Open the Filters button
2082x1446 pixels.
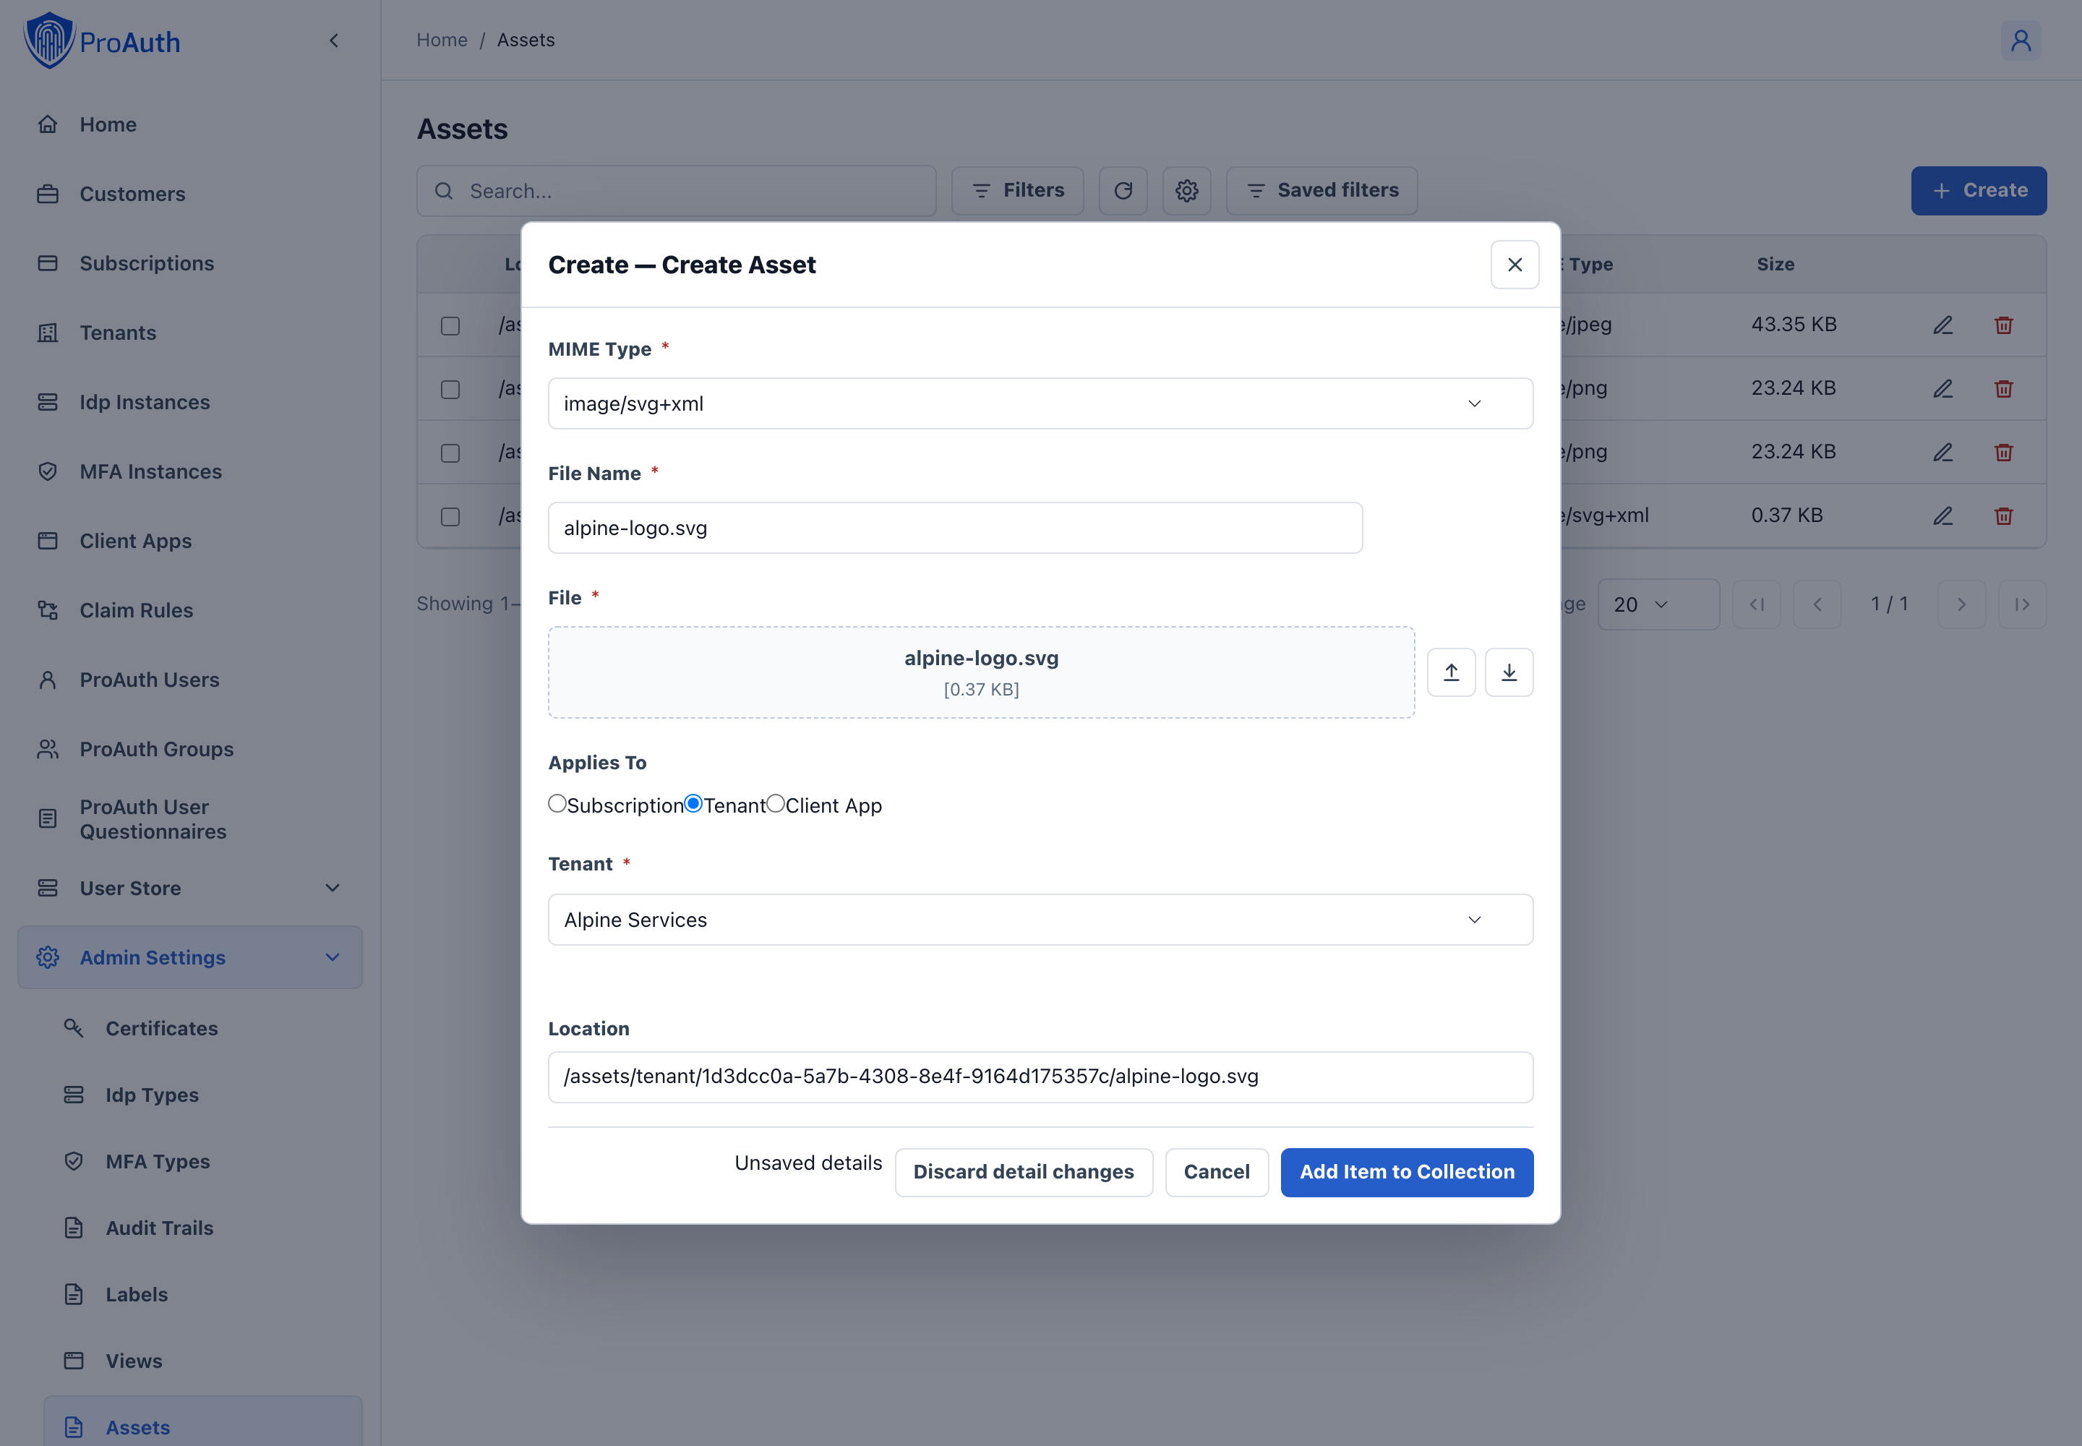(x=1016, y=190)
